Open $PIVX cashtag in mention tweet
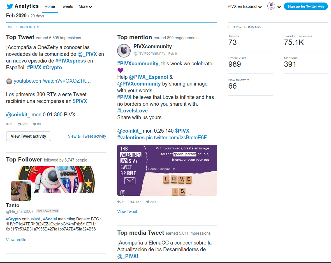The image size is (331, 263). (x=182, y=131)
